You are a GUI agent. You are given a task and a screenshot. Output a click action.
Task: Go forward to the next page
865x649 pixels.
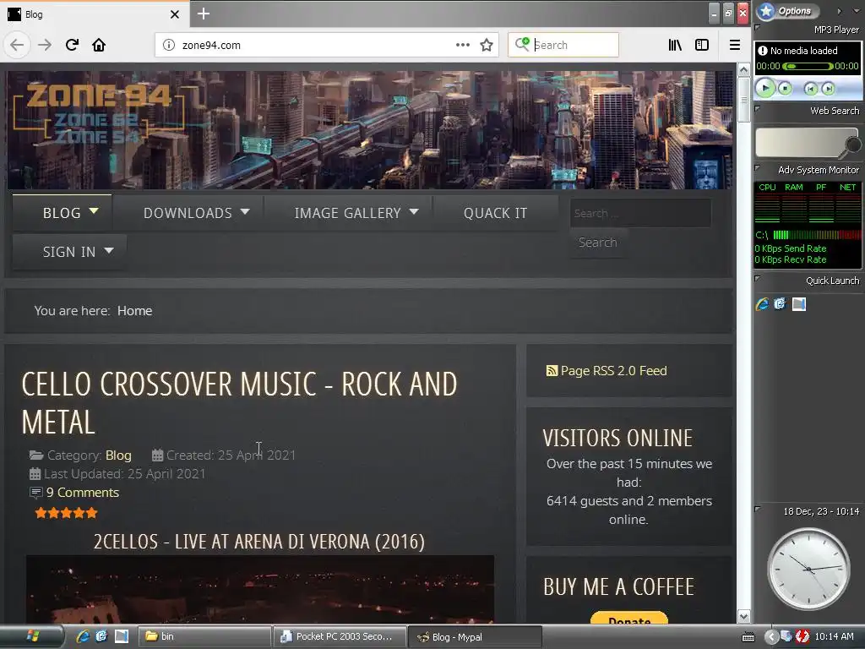point(45,45)
